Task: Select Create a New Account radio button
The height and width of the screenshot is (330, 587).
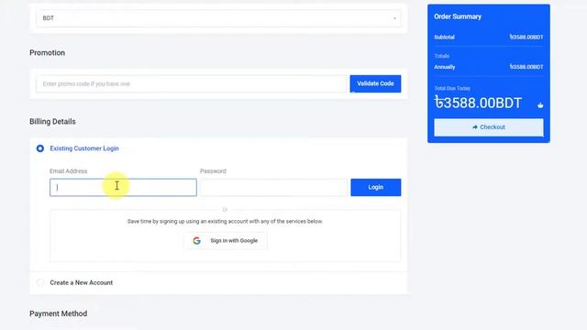Action: pyautogui.click(x=40, y=282)
